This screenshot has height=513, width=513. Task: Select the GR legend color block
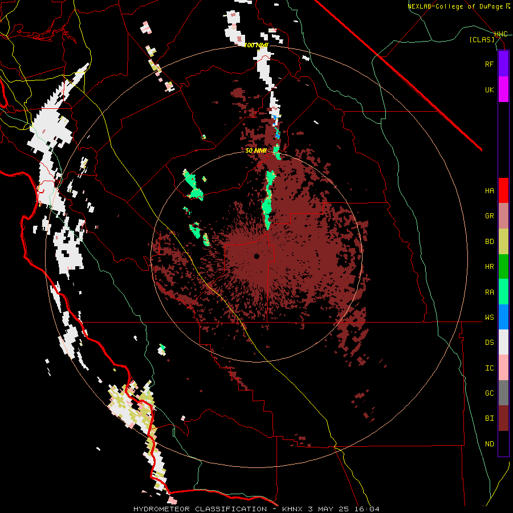coord(503,216)
